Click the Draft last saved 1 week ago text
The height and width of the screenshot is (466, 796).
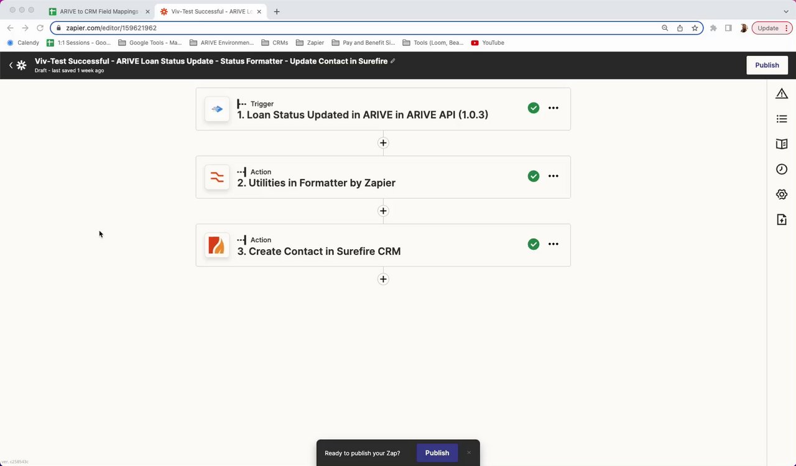69,71
